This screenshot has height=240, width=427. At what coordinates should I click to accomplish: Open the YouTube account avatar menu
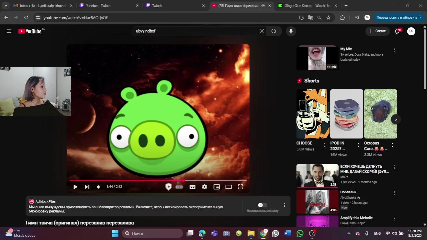click(411, 31)
